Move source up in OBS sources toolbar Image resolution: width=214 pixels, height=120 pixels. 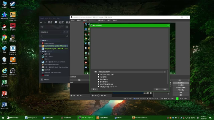click(x=102, y=95)
